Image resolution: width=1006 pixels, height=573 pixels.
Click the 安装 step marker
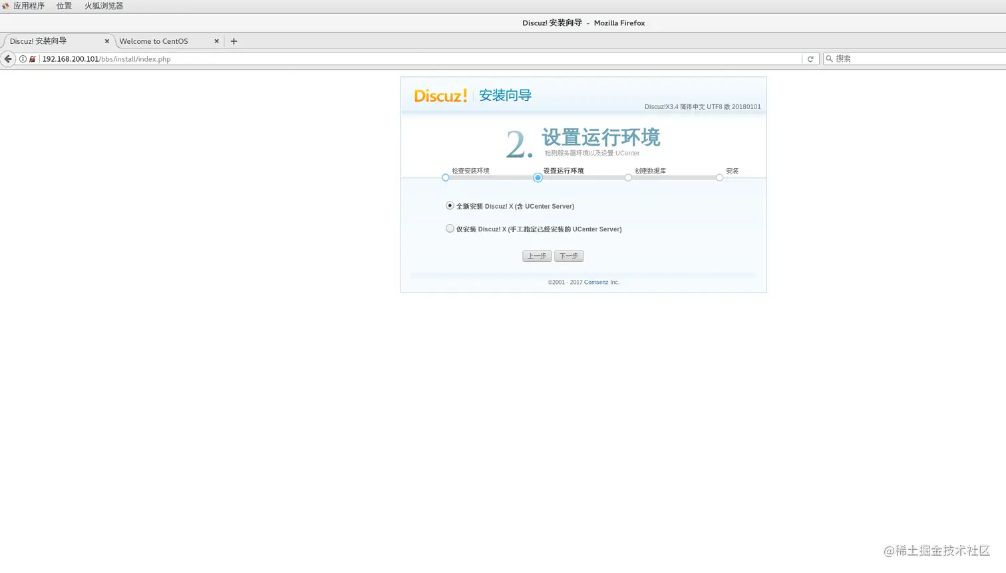(719, 177)
